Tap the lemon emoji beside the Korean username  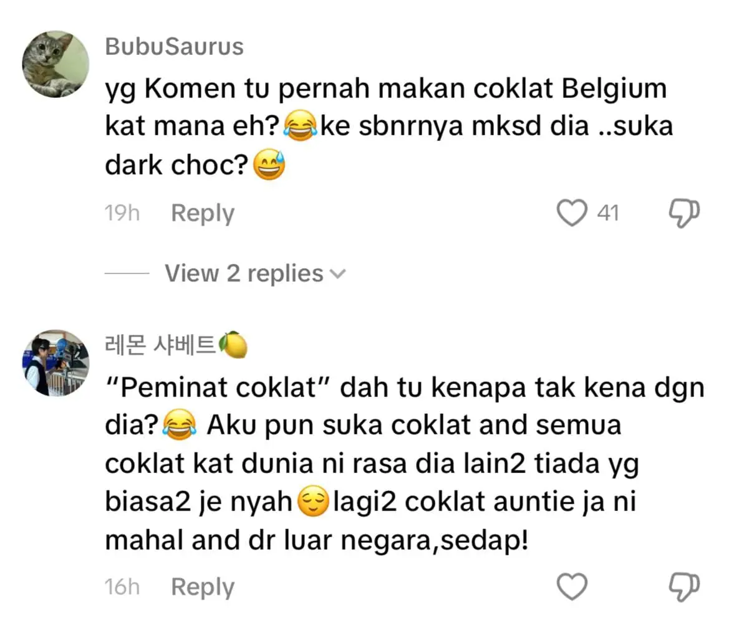click(x=234, y=345)
